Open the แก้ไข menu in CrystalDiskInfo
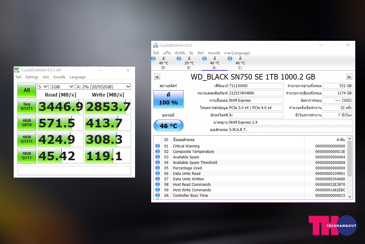 167,53
